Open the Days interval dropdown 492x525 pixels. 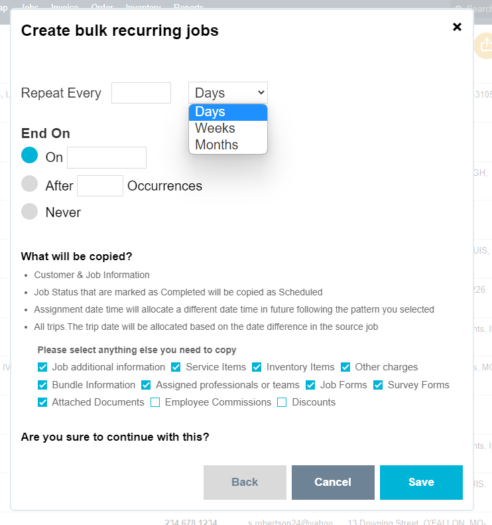point(227,93)
